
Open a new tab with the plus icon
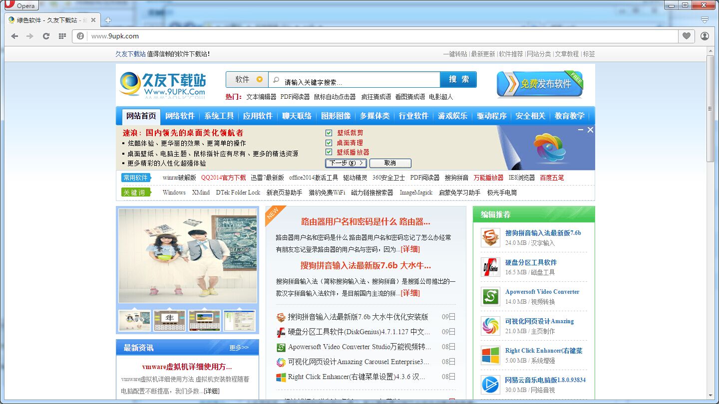pyautogui.click(x=108, y=20)
